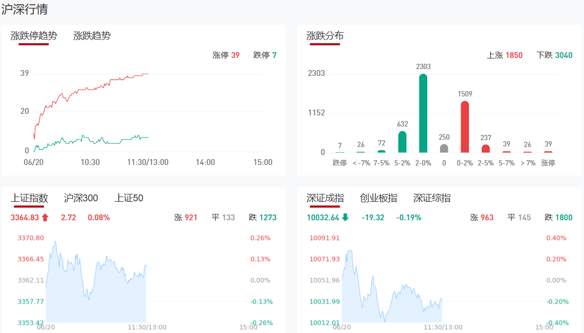The height and width of the screenshot is (333, 584).
Task: Switch to the 创业板指 tab
Action: click(x=378, y=198)
